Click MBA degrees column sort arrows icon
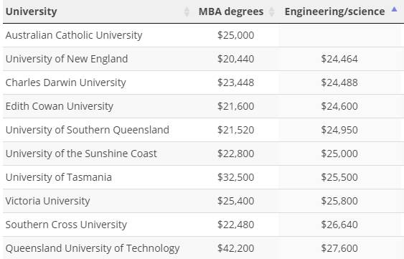Screen dimensions: 404x259 (271, 12)
